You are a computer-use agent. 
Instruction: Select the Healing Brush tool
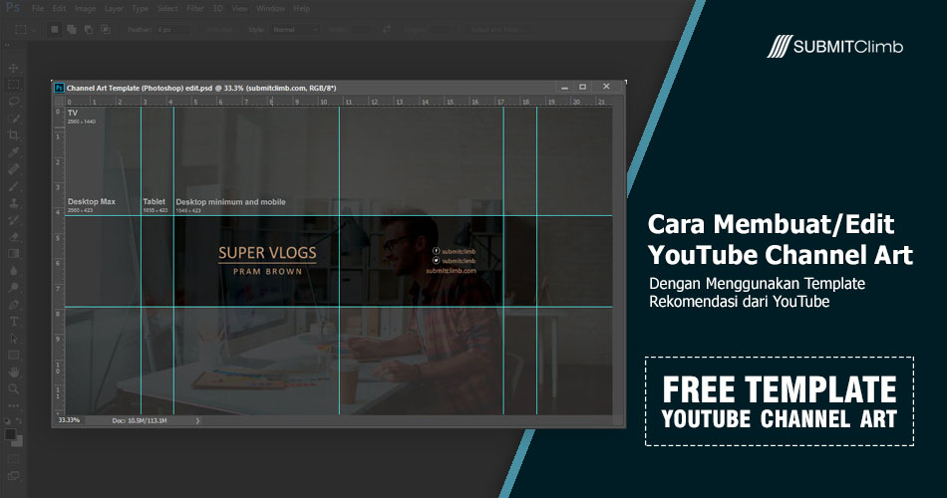pyautogui.click(x=13, y=169)
